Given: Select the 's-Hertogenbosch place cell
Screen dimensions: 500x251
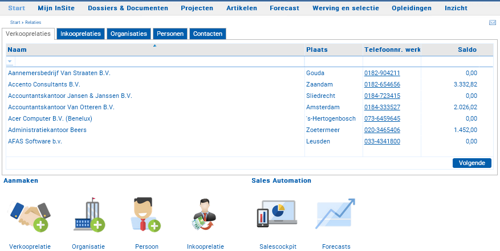Looking at the screenshot, I should pos(331,119).
